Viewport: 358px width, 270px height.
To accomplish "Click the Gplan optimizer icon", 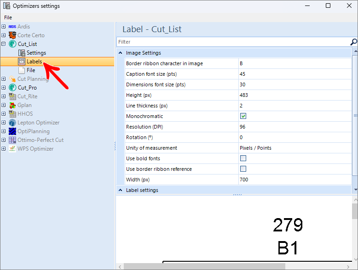I will point(12,105).
